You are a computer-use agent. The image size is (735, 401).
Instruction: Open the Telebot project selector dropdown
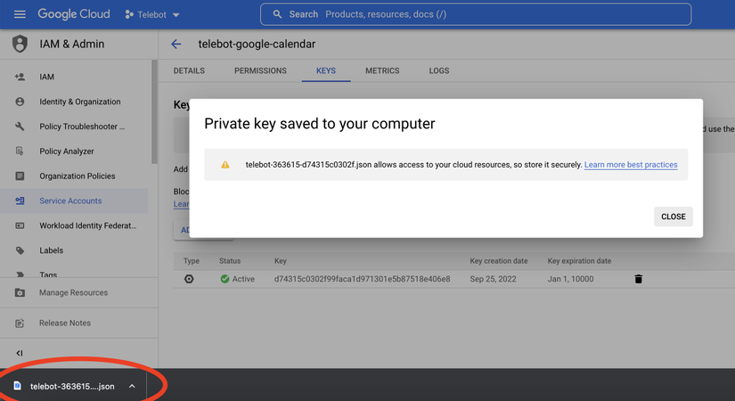[152, 14]
